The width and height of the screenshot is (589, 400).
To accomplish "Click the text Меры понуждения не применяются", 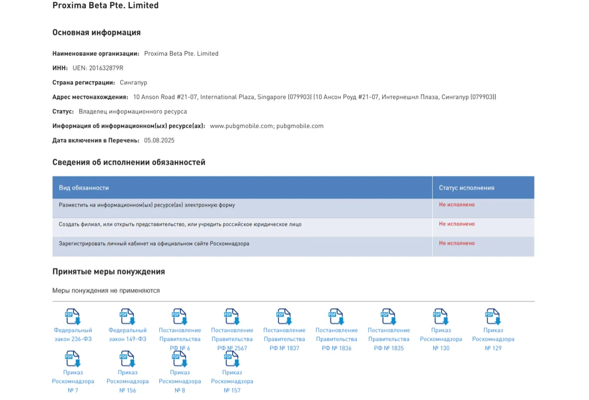I will click(x=106, y=290).
